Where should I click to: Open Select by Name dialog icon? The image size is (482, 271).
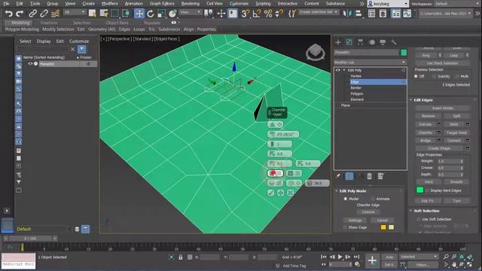(x=104, y=14)
